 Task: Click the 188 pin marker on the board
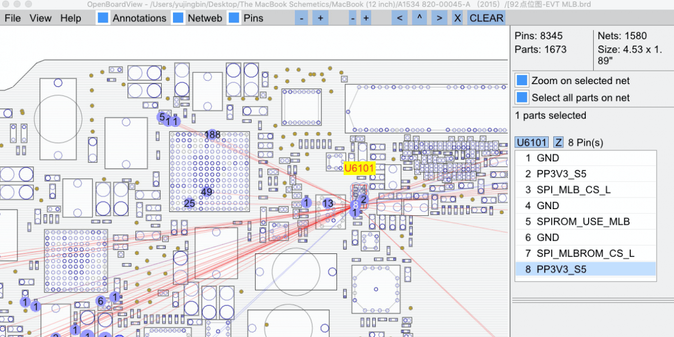click(x=212, y=135)
